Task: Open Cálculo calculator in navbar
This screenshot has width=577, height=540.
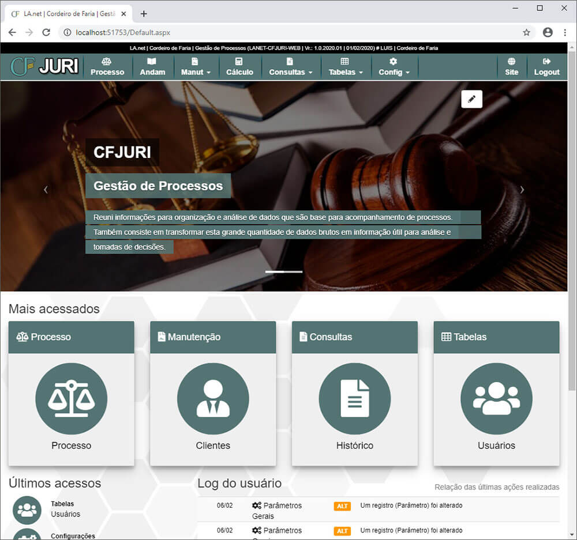Action: tap(239, 67)
